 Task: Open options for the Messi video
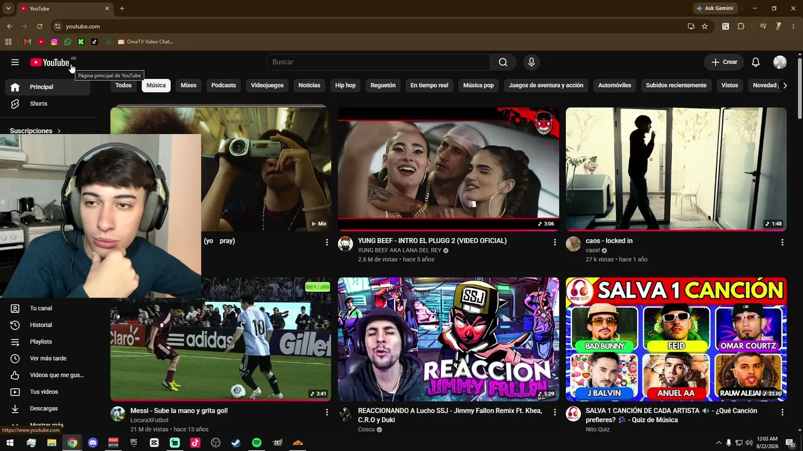pos(327,412)
